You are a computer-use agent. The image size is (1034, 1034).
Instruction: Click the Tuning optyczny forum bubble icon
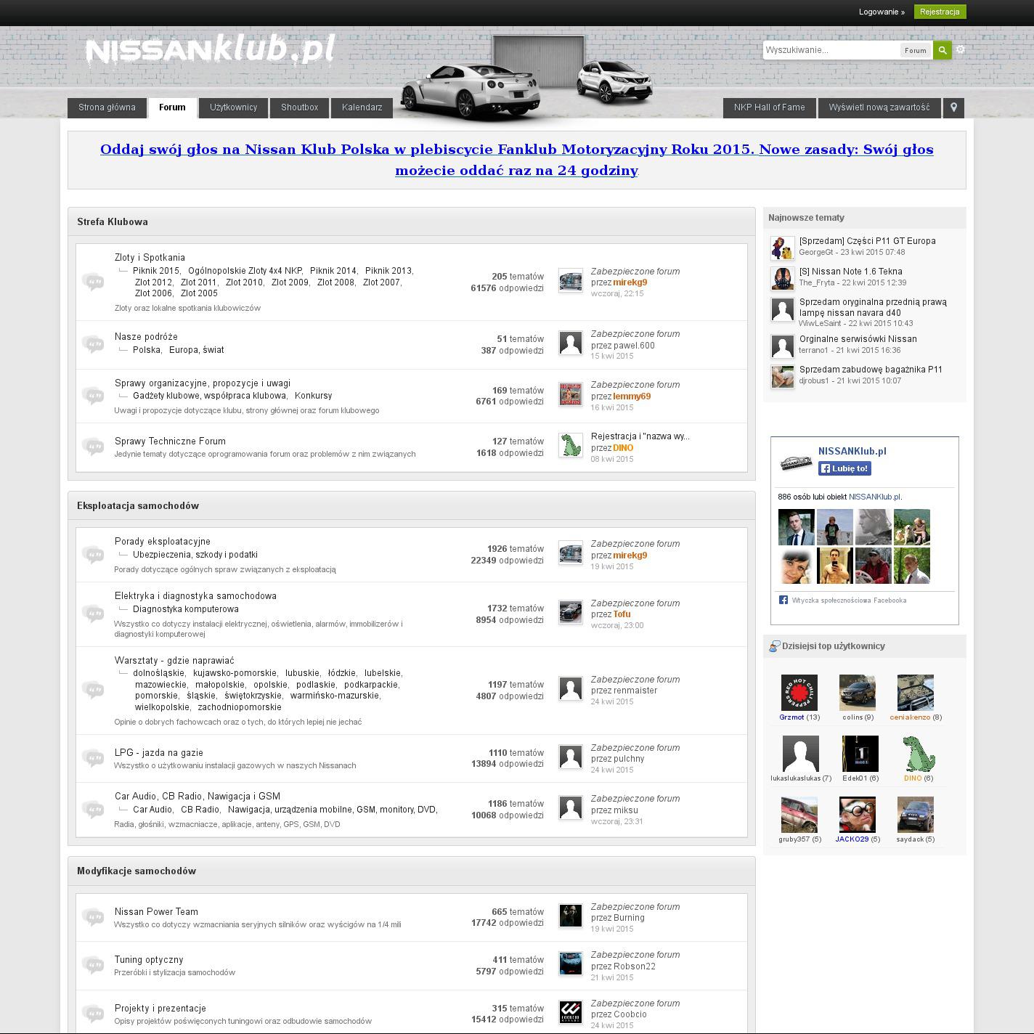point(93,965)
